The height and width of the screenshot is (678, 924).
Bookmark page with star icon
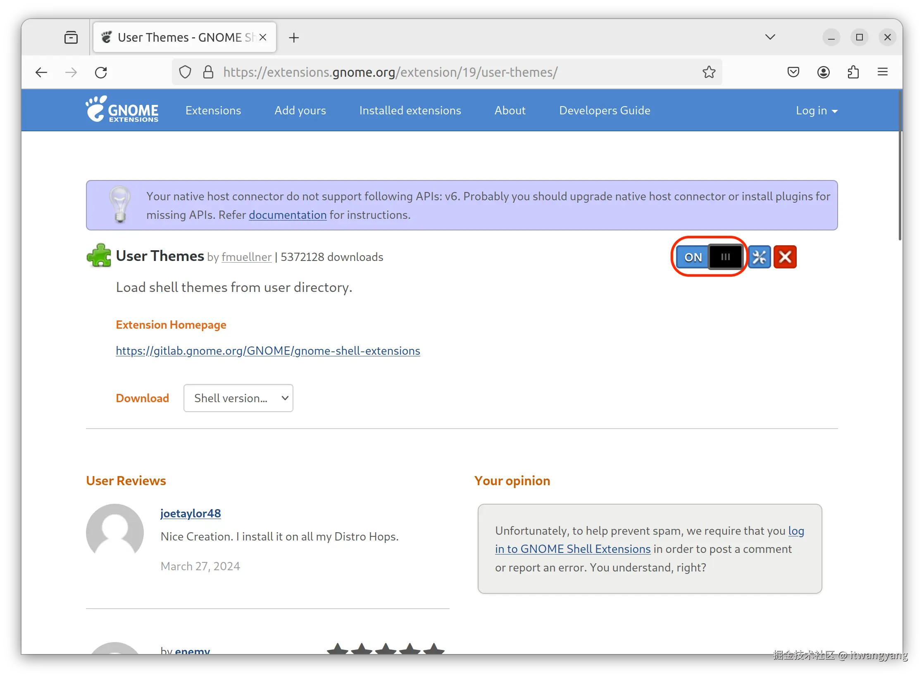(709, 72)
